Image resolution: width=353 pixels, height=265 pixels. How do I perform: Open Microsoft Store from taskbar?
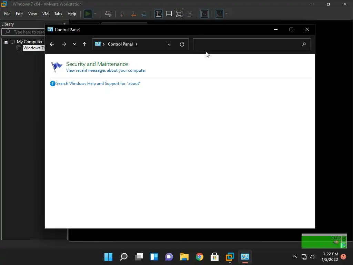[214, 257]
